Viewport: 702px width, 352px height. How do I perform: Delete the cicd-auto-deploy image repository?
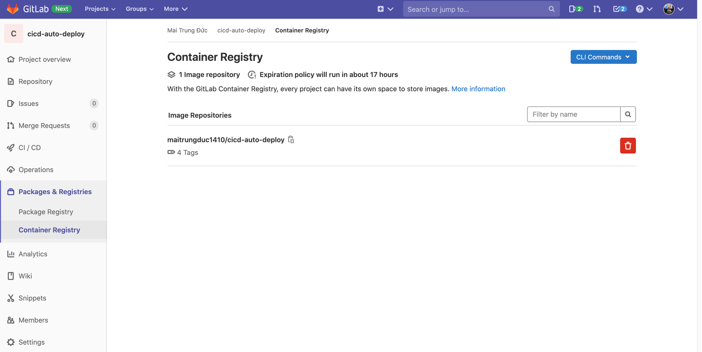click(x=628, y=146)
